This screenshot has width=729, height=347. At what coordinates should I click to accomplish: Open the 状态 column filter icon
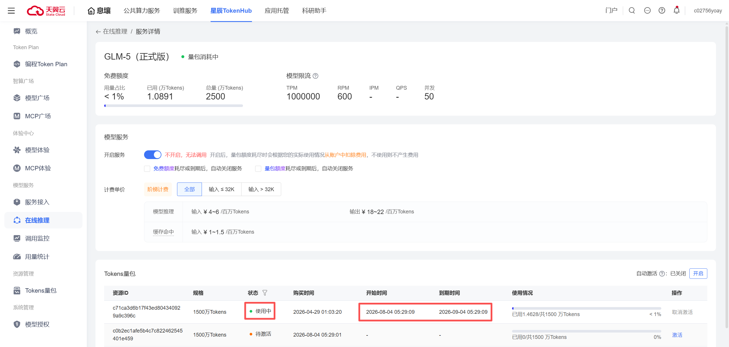[x=265, y=293]
